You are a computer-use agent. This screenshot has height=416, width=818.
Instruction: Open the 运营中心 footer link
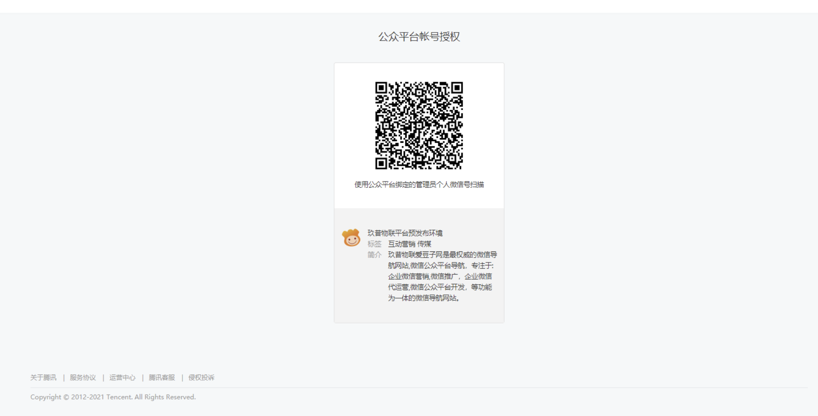122,377
